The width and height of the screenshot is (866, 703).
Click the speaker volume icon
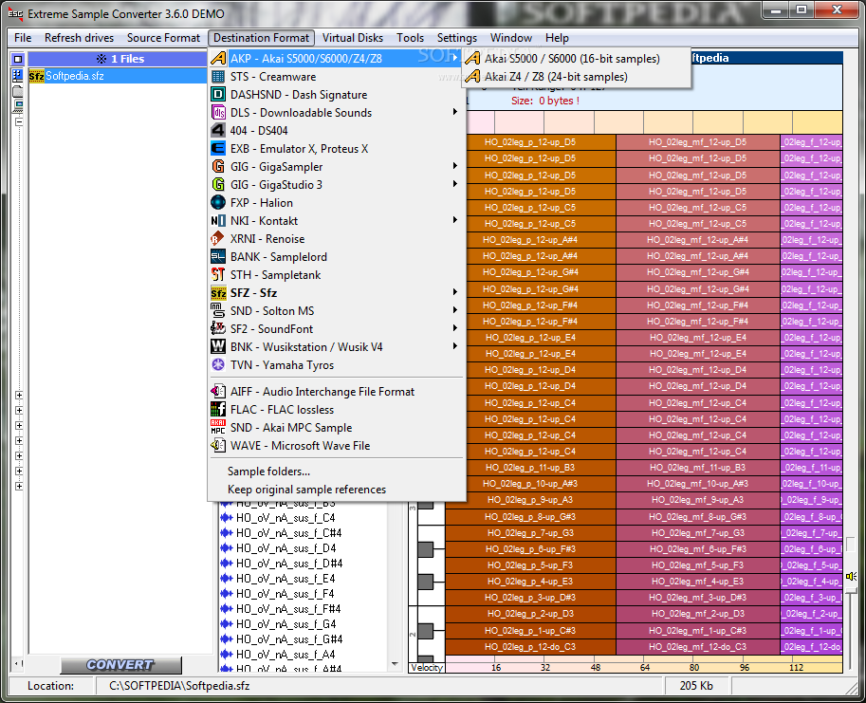[851, 577]
